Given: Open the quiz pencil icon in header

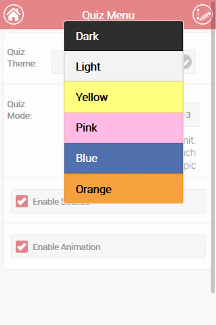Looking at the screenshot, I should click(202, 14).
